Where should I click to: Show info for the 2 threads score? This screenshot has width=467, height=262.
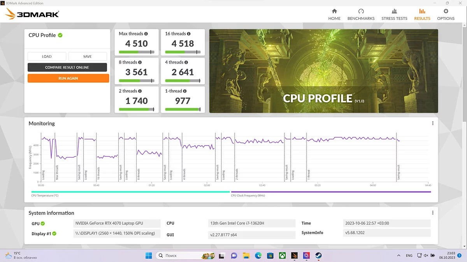pyautogui.click(x=140, y=91)
